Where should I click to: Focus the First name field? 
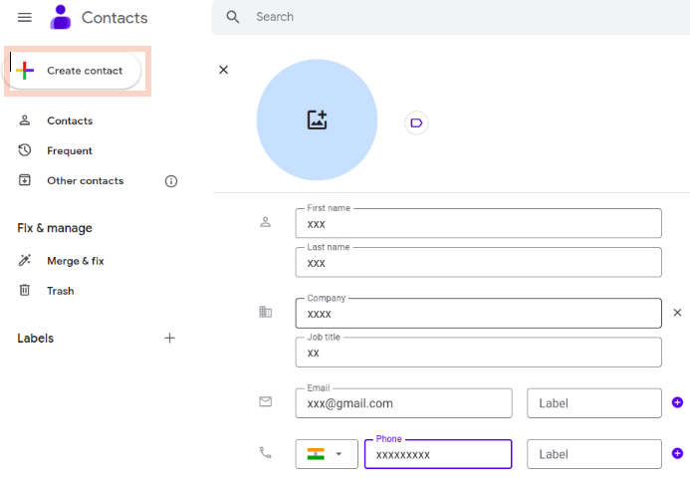tap(478, 223)
